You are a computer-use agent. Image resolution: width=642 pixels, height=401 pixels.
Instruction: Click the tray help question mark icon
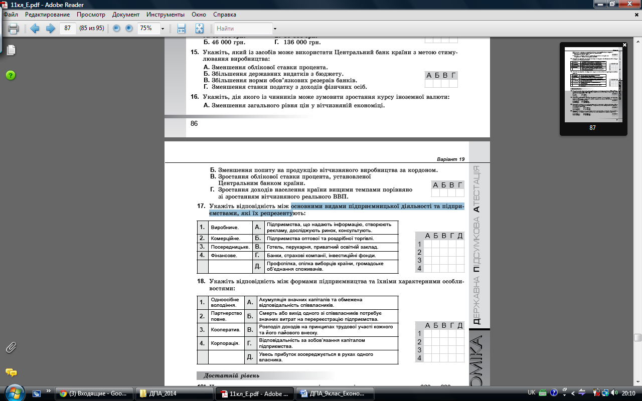pos(554,393)
